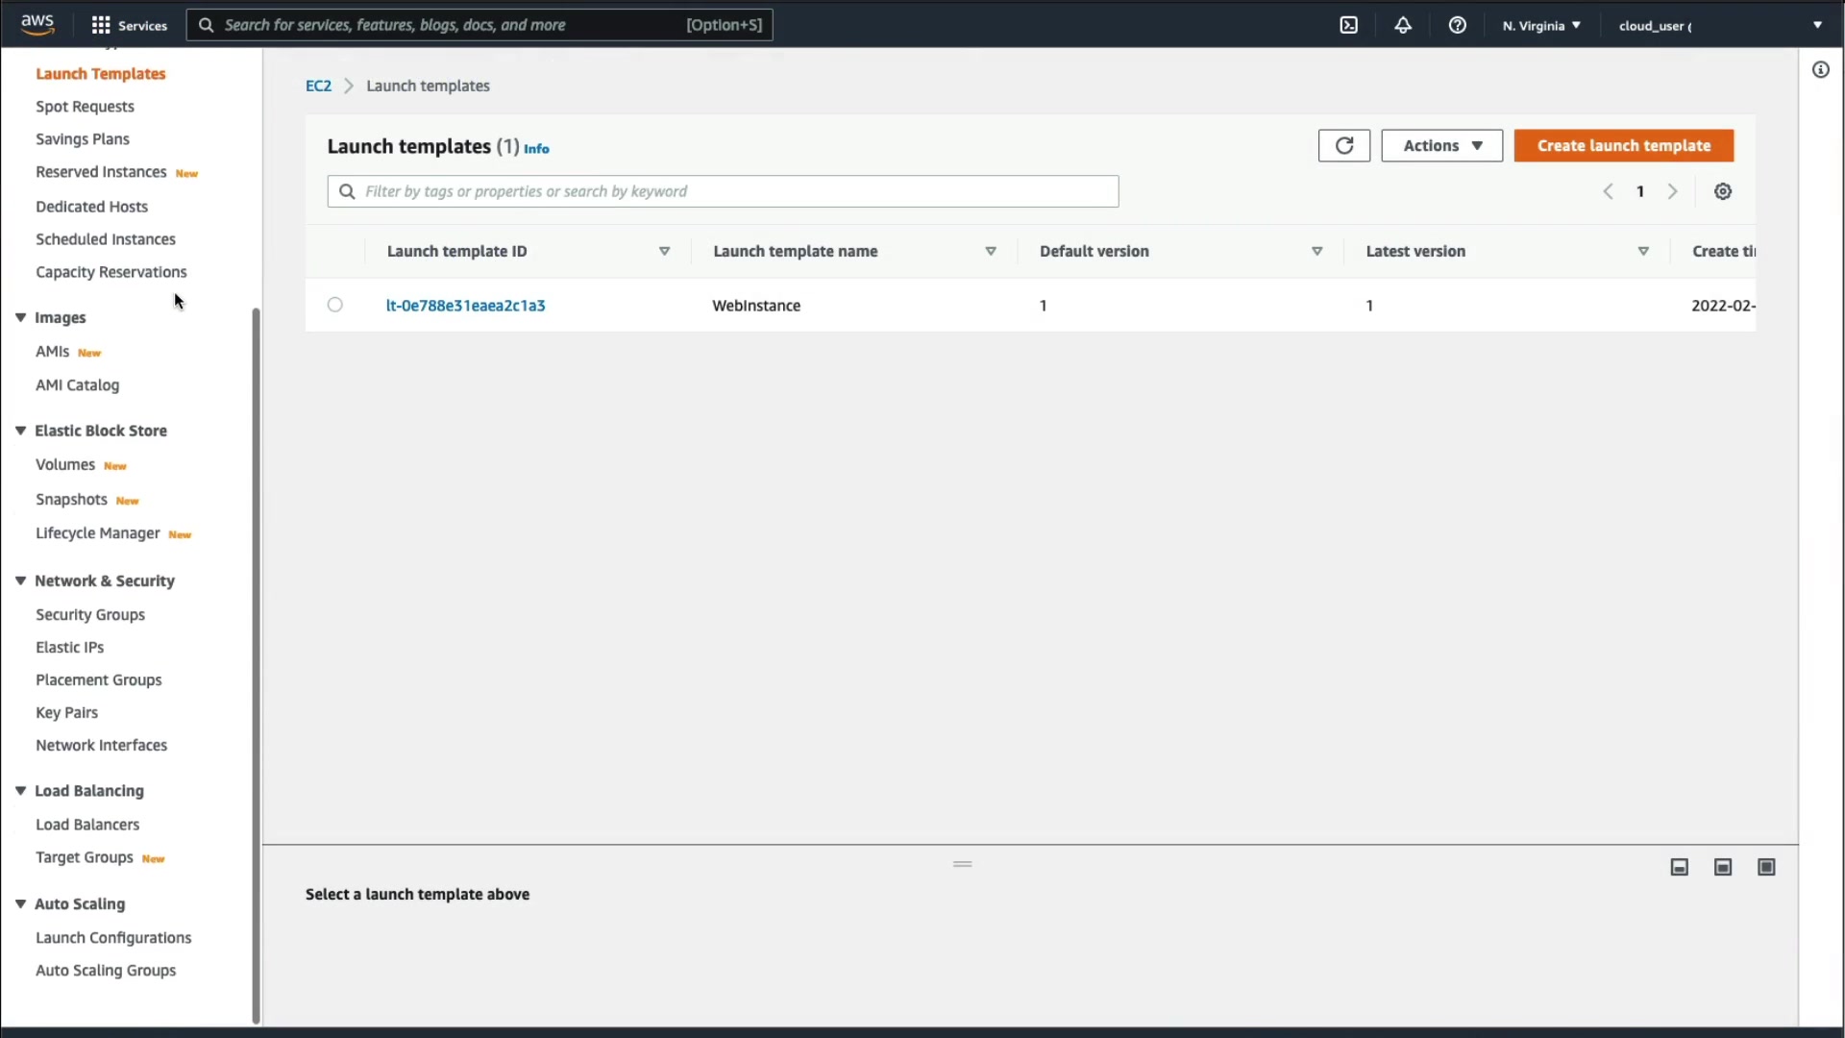Open the Services grid menu

click(128, 26)
